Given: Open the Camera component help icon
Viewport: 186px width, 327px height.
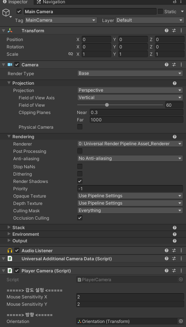Looking at the screenshot, I should 167,65.
